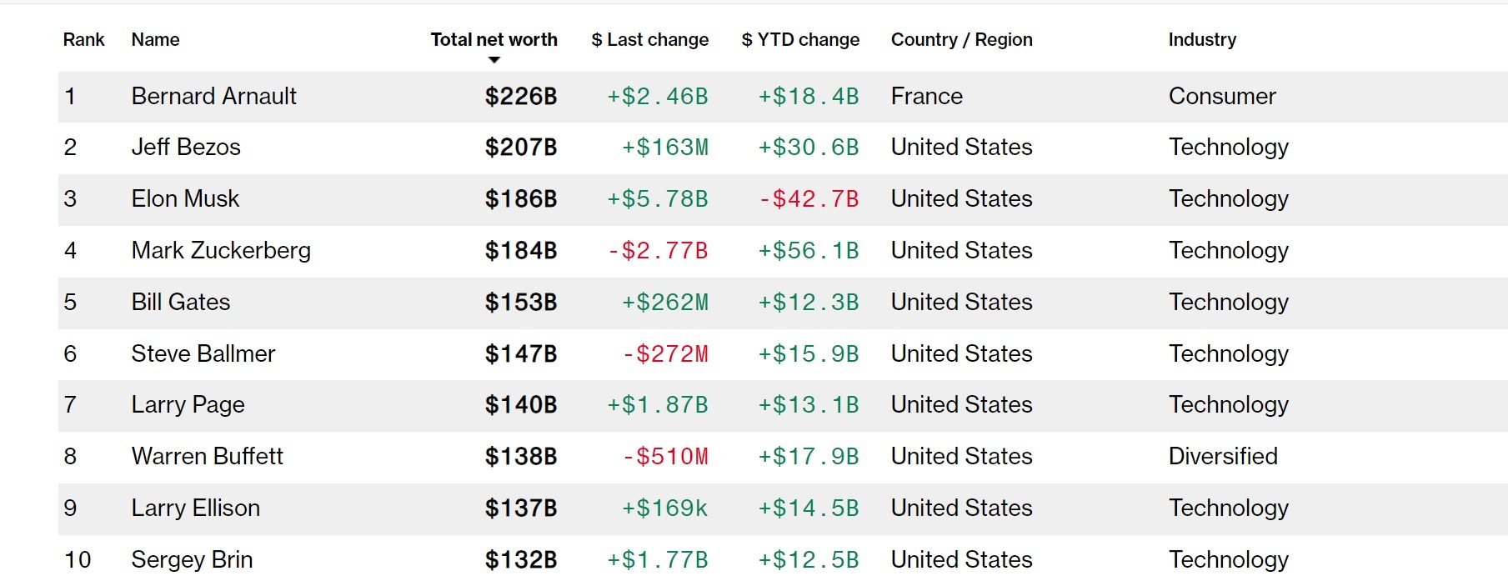Open Larry Page's profile
1508x576 pixels.
tap(188, 404)
